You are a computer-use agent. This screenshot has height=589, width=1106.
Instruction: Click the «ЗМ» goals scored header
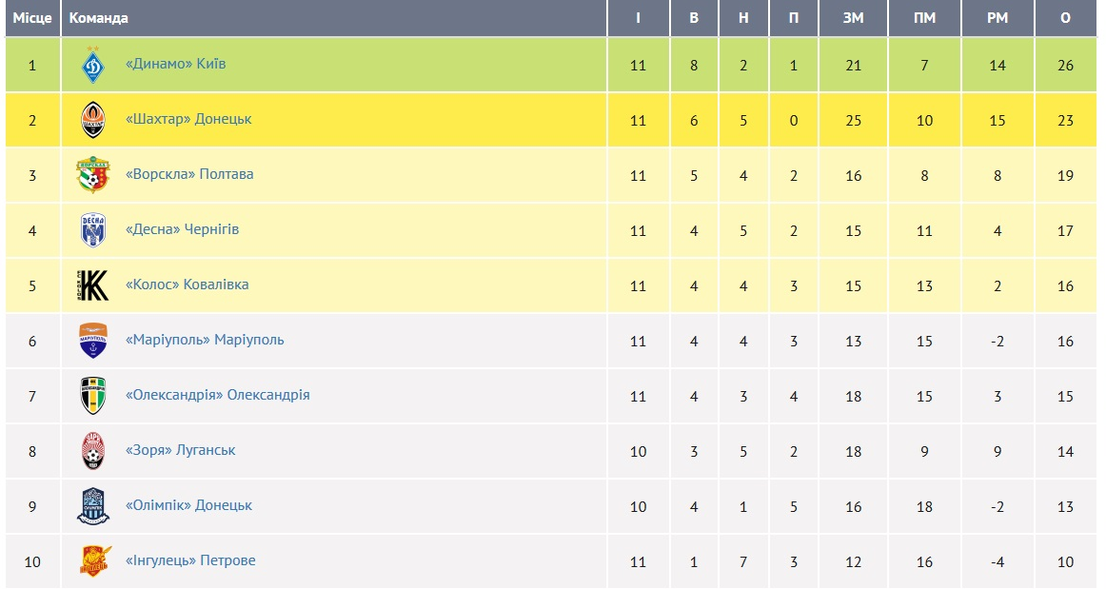pos(853,18)
